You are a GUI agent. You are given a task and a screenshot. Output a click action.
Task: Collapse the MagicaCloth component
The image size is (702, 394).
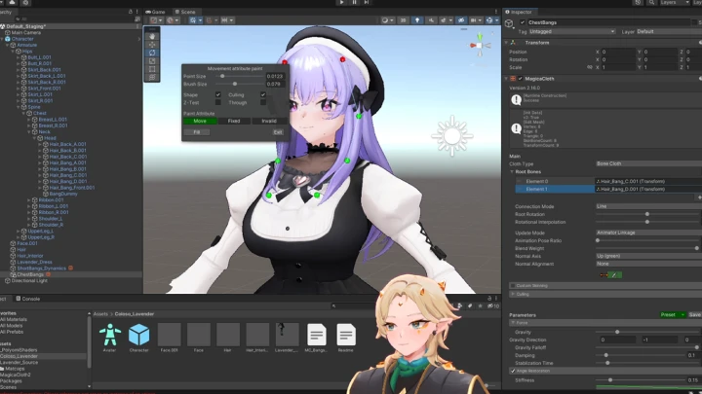point(506,79)
